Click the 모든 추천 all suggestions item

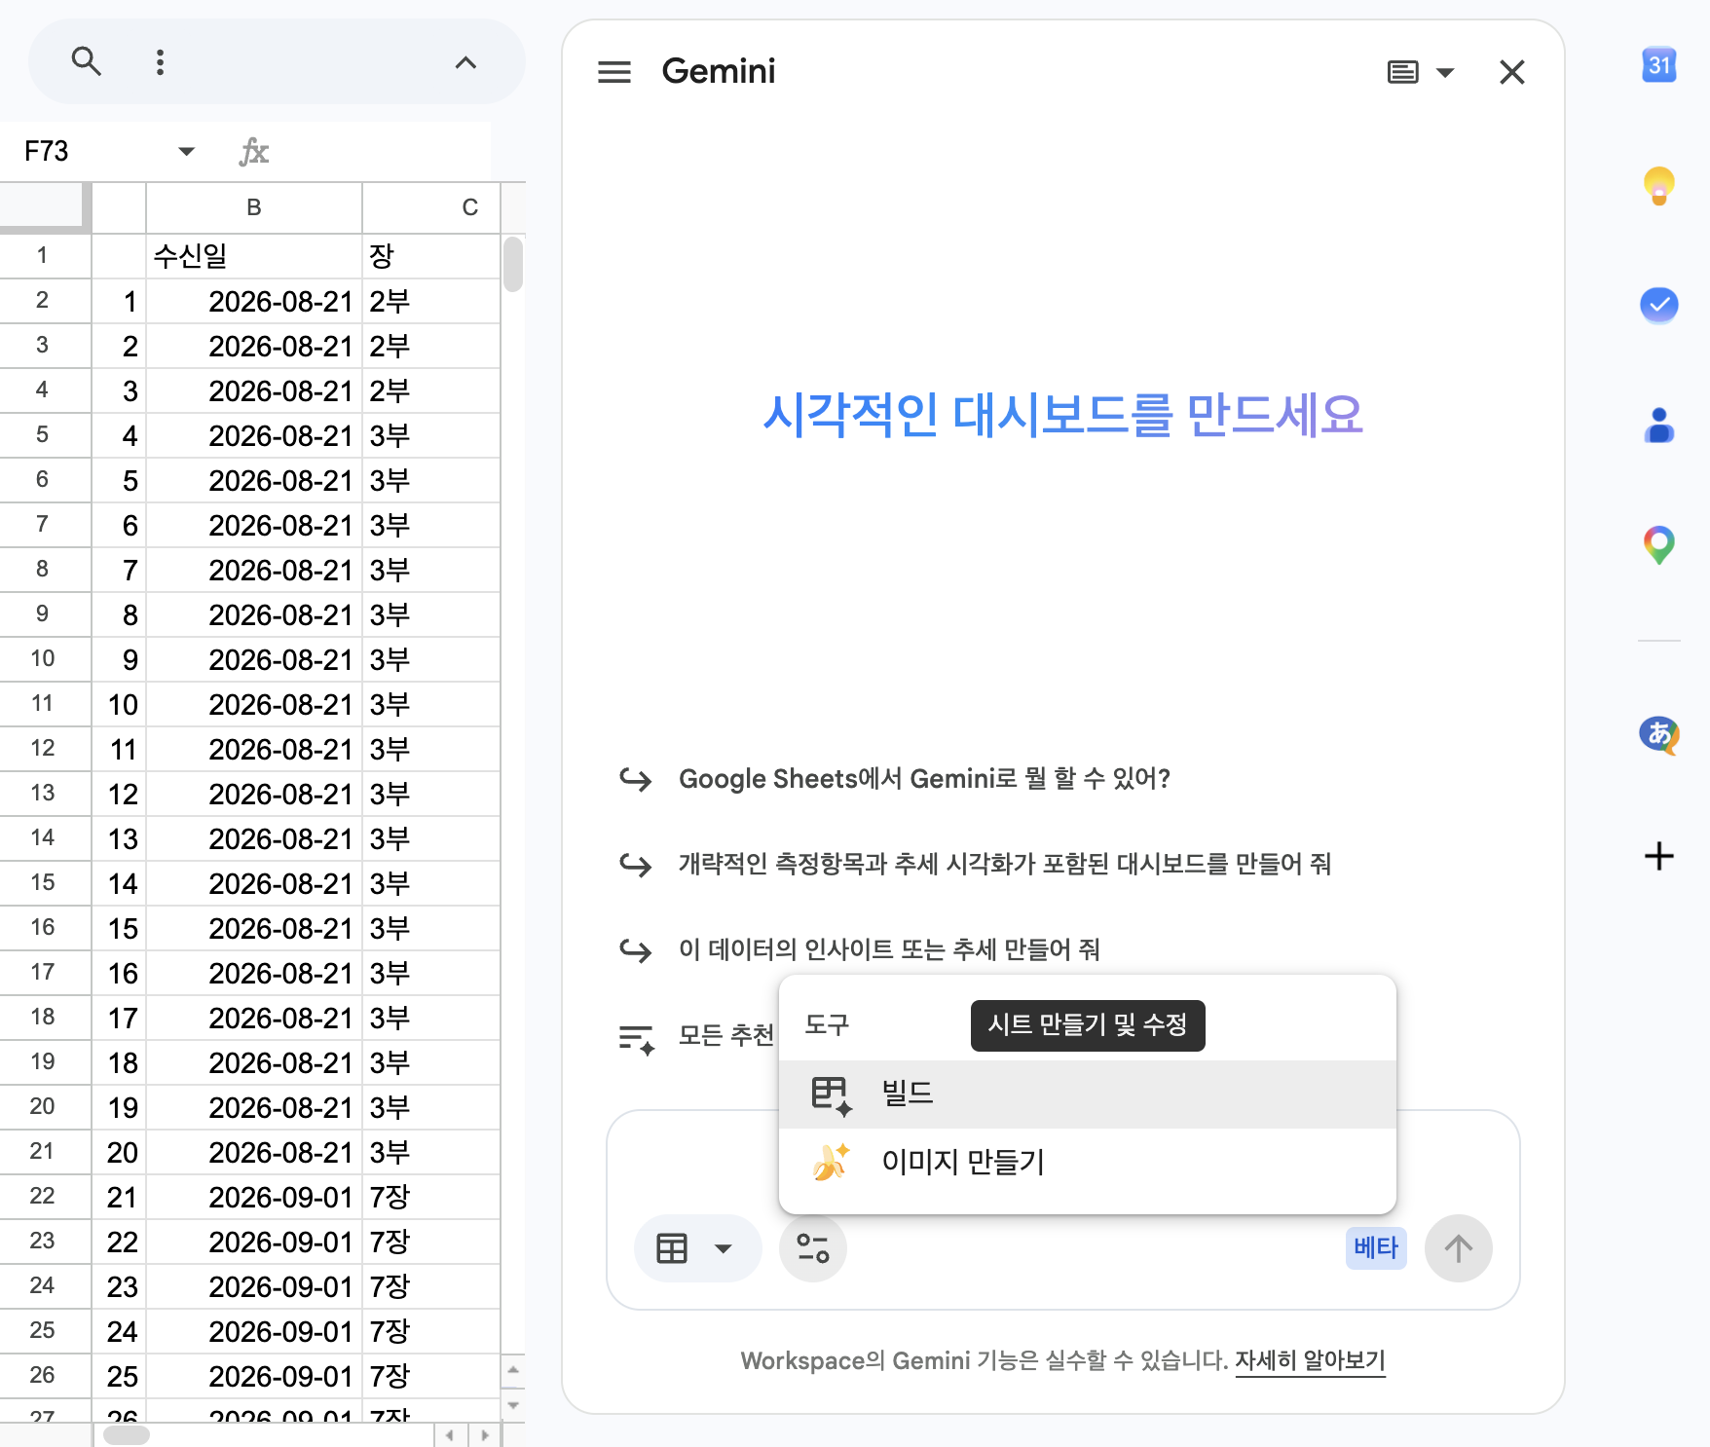pyautogui.click(x=725, y=1035)
